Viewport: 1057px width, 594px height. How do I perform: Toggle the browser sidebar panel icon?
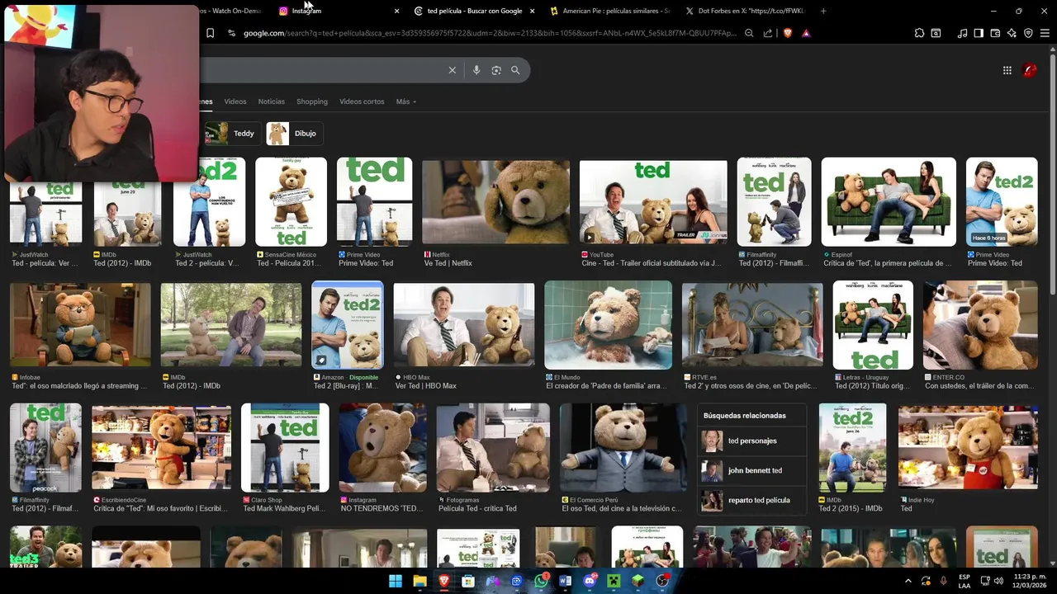click(x=979, y=33)
